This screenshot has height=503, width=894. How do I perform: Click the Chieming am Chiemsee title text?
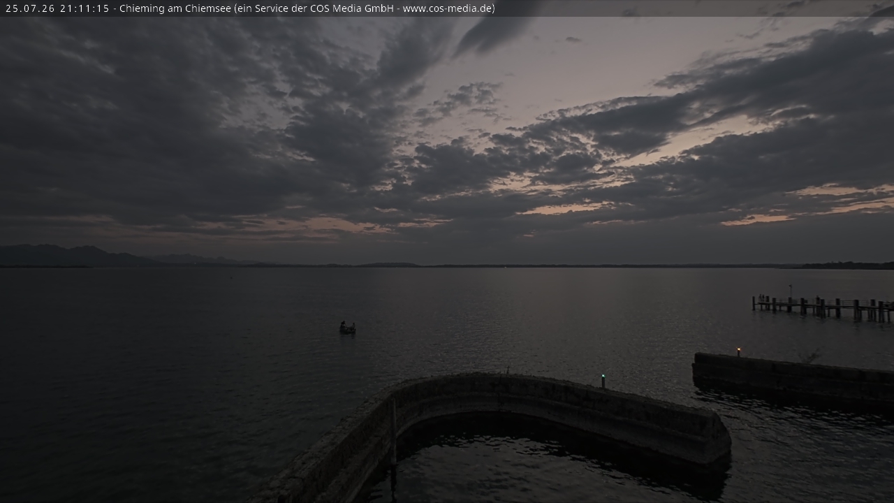[x=175, y=8]
